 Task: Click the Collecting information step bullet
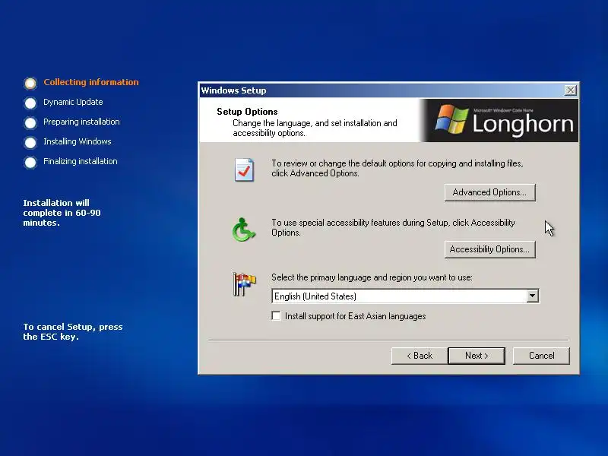tap(30, 83)
